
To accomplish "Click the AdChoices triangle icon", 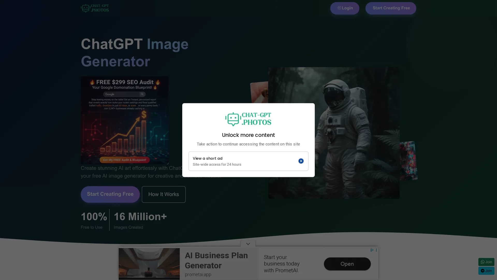I will [372, 250].
